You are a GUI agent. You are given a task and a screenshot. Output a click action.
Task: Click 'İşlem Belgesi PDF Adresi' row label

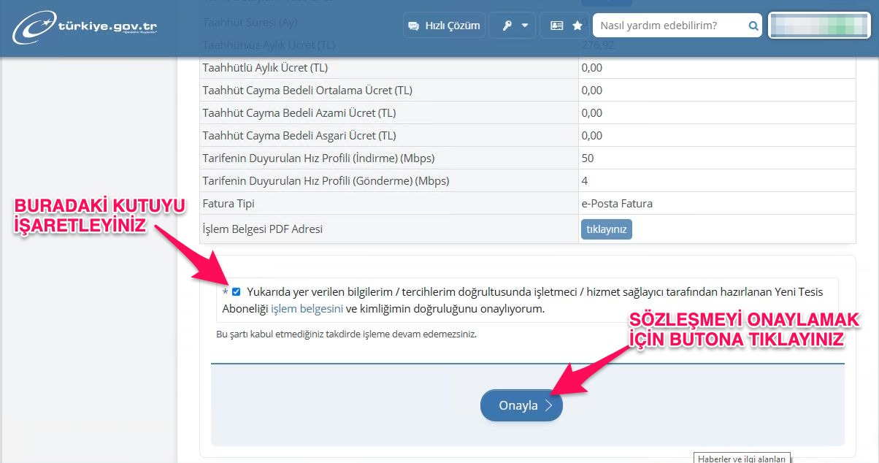[x=262, y=229]
